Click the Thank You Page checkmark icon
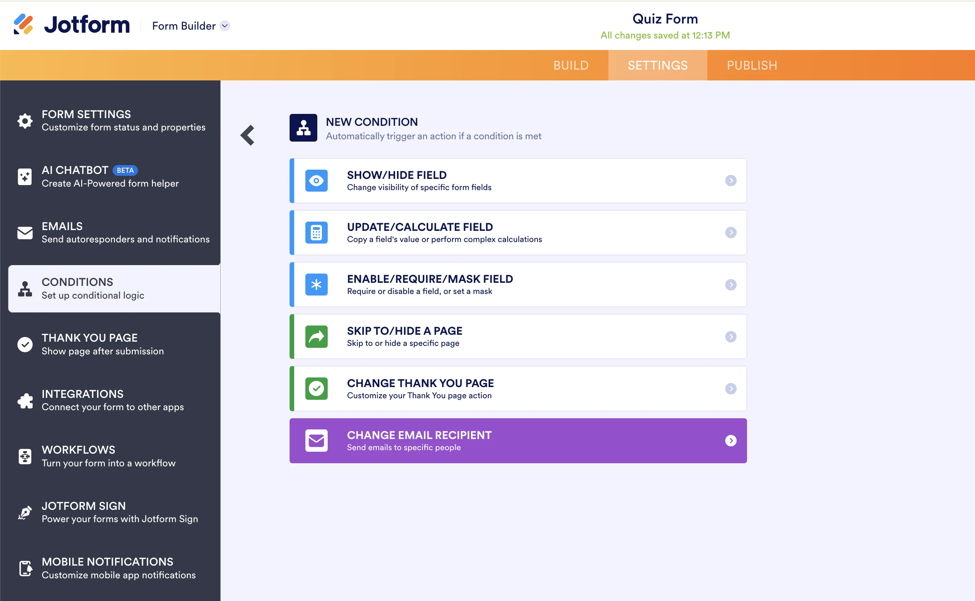Image resolution: width=975 pixels, height=601 pixels. [25, 344]
